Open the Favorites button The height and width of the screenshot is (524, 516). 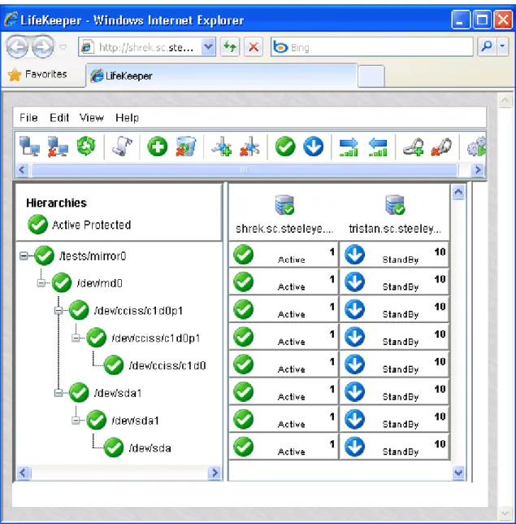[x=37, y=74]
